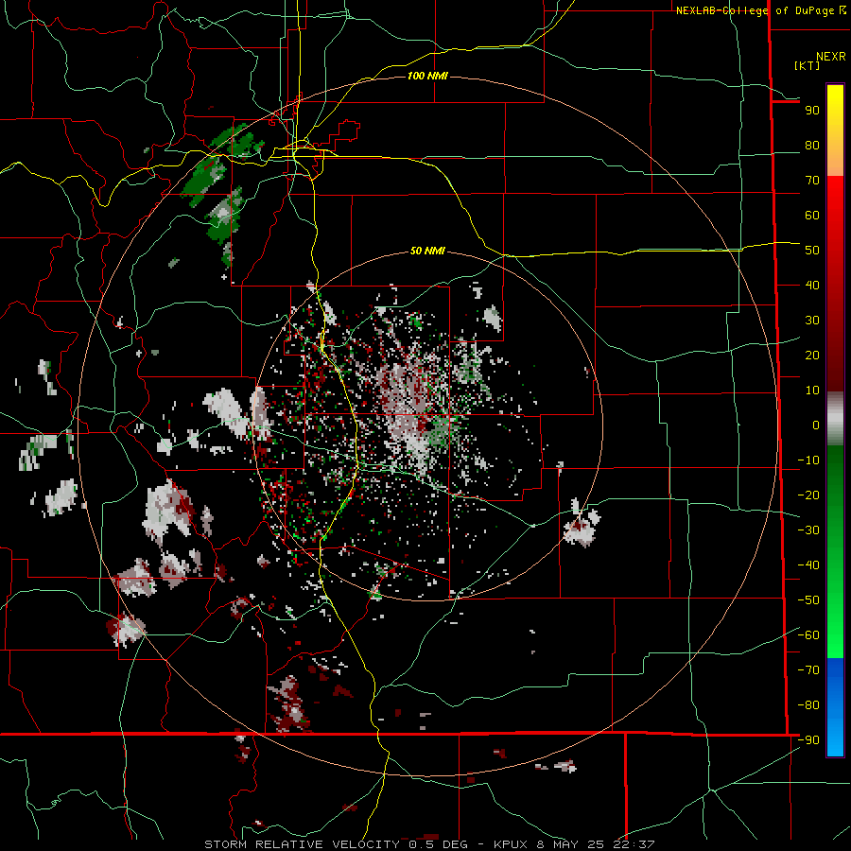Select the 0 value on velocity scale

coord(816,425)
